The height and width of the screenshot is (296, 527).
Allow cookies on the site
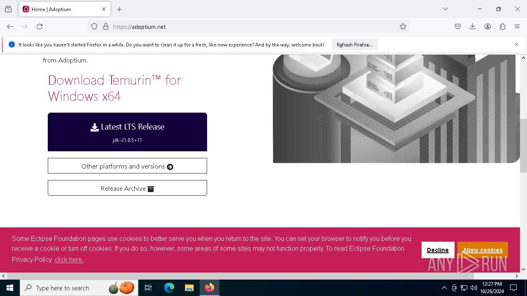point(483,250)
